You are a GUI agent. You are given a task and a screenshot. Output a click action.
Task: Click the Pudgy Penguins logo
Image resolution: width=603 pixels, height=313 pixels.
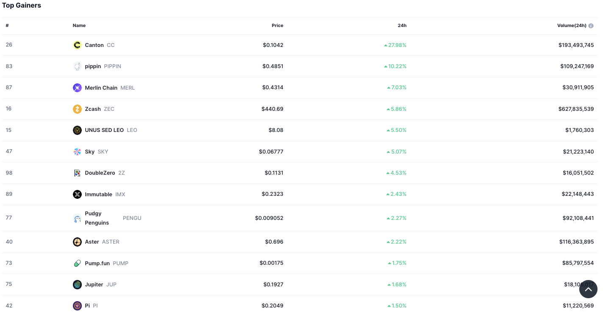click(77, 218)
